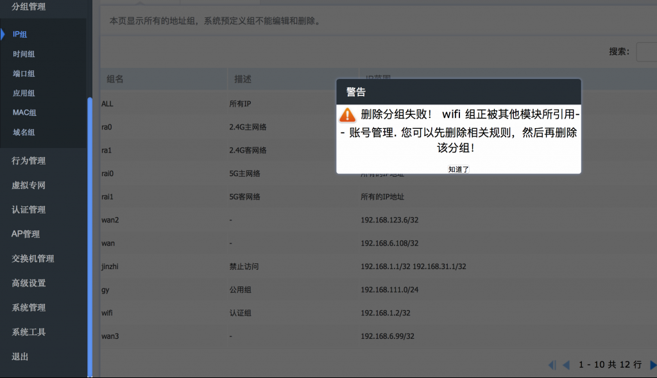Select the rai1 group name cell
This screenshot has height=378, width=657.
(107, 197)
